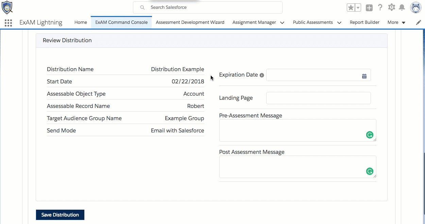Open the Global Actions plus icon
The image size is (425, 224).
369,7
